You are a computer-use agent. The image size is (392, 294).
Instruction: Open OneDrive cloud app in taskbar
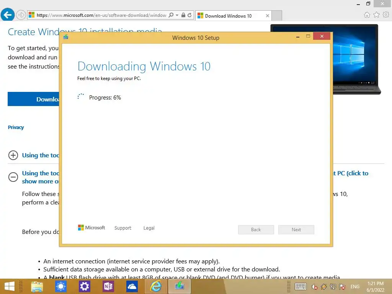(x=132, y=286)
